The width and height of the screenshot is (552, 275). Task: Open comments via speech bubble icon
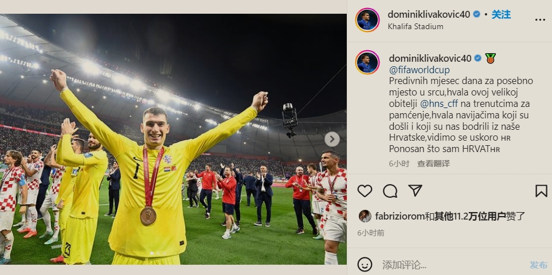(390, 191)
